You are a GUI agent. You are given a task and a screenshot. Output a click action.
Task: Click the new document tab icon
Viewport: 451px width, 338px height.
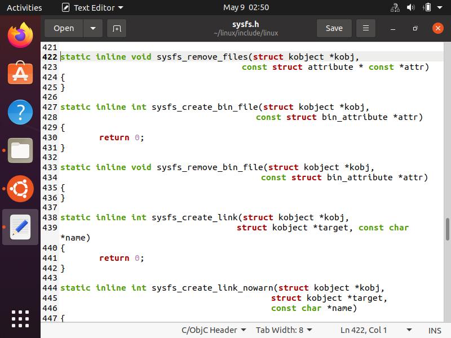pyautogui.click(x=117, y=28)
